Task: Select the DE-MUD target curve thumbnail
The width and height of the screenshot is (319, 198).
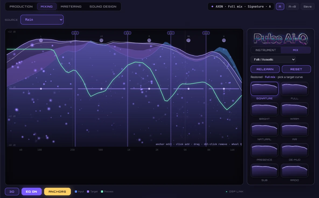Action: pyautogui.click(x=295, y=150)
